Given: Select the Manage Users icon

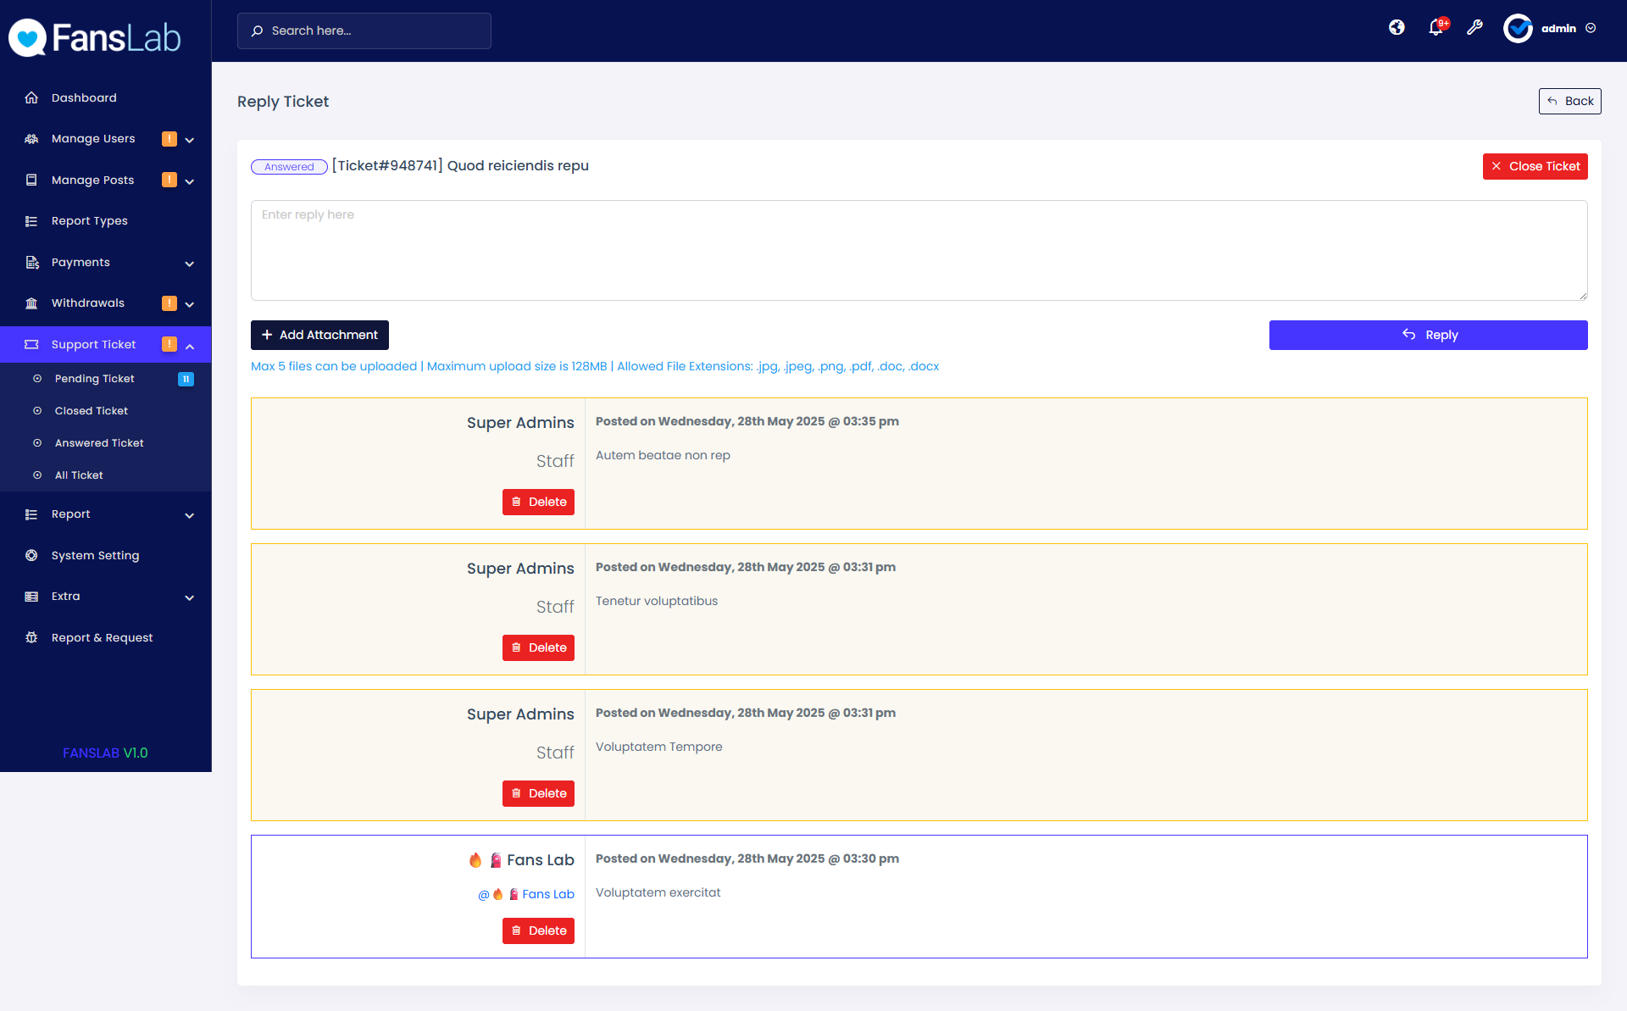Looking at the screenshot, I should [31, 138].
